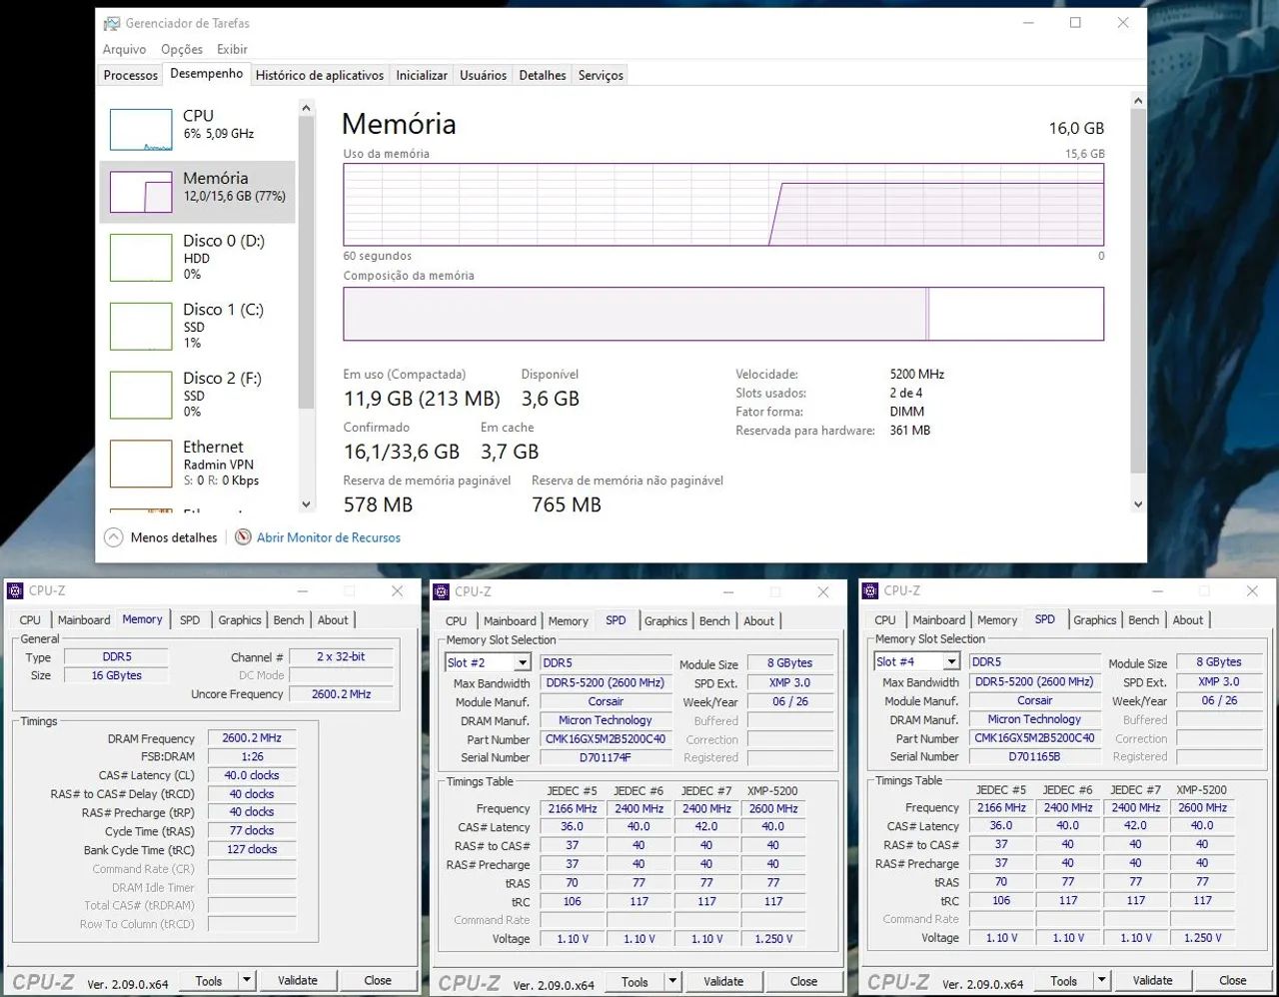The height and width of the screenshot is (997, 1279).
Task: Click the Memória pane scrollbar down arrow
Action: (1137, 504)
